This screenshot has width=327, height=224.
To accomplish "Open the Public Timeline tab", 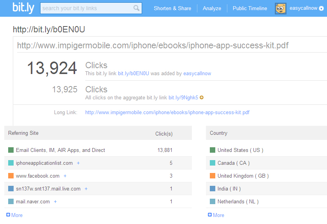I will [x=250, y=9].
